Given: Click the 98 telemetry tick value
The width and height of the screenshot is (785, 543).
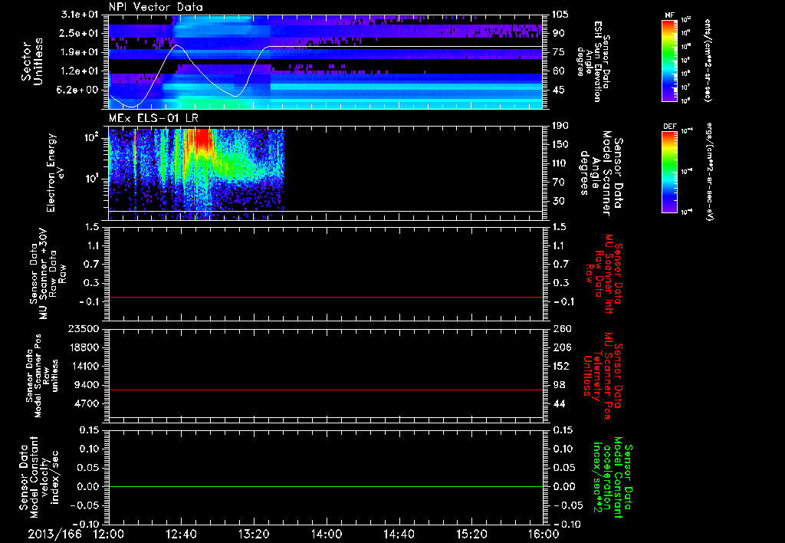Looking at the screenshot, I should coord(559,385).
